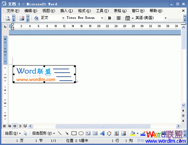Select the Oval drawing tool

click(81, 133)
